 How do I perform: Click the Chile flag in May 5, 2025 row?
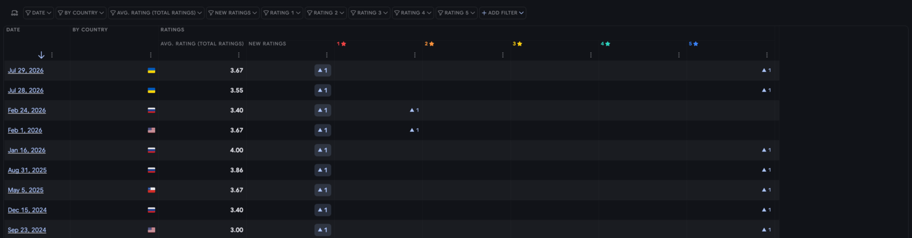click(151, 190)
